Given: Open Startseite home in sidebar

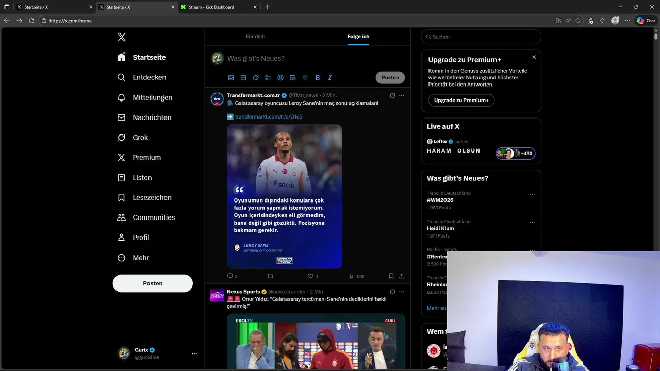Looking at the screenshot, I should pyautogui.click(x=142, y=57).
